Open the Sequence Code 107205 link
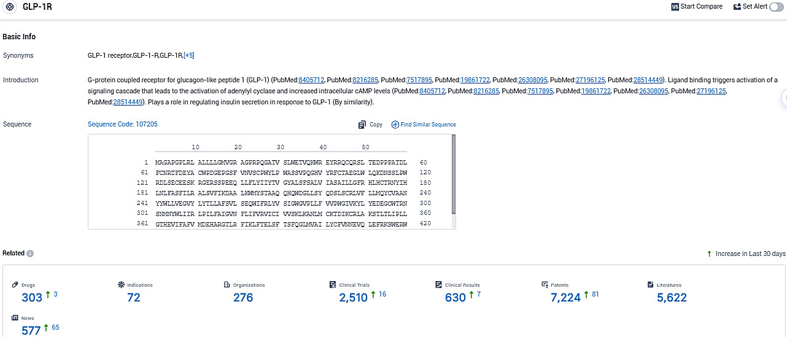The image size is (787, 337). 123,125
